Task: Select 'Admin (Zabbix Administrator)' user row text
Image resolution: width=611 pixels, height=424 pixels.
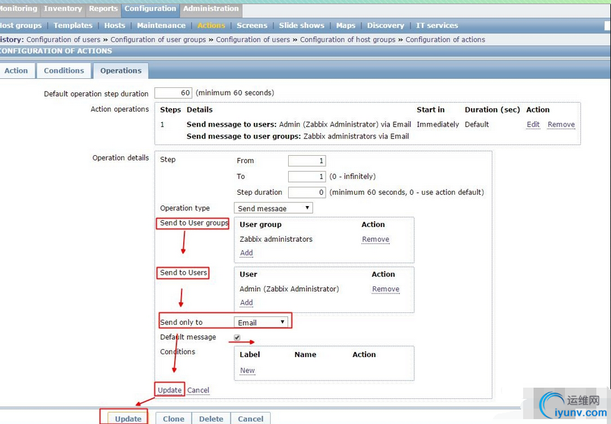Action: 289,289
